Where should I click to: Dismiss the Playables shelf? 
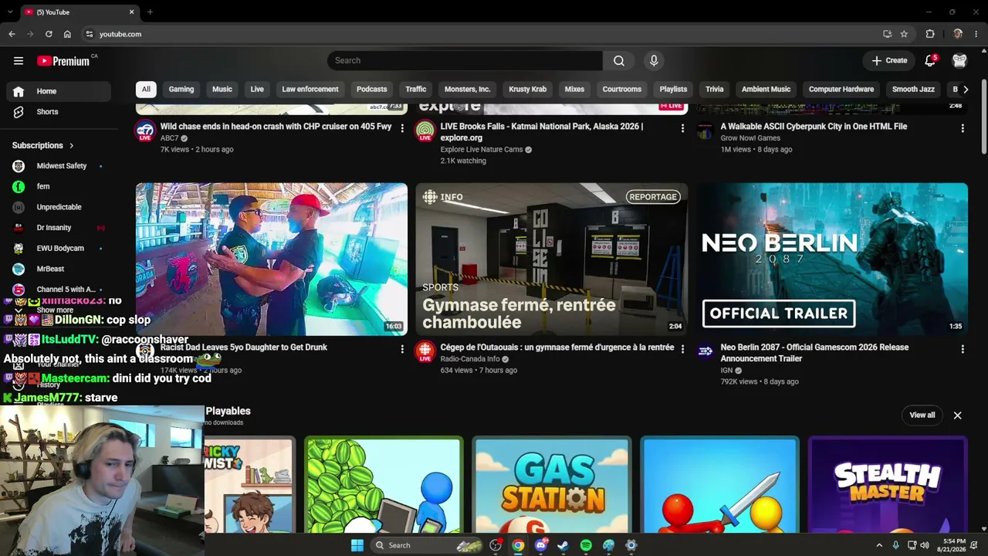tap(958, 415)
